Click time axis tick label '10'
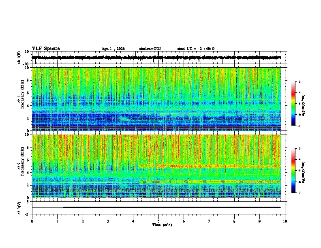The width and height of the screenshot is (321, 248). pos(285,221)
